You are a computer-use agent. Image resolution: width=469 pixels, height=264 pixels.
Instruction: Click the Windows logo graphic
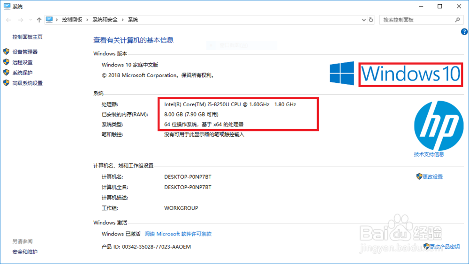click(x=341, y=73)
